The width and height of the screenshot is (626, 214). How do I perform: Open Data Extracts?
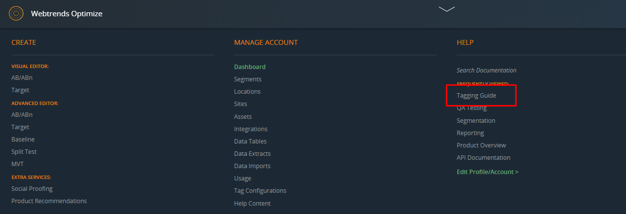252,153
